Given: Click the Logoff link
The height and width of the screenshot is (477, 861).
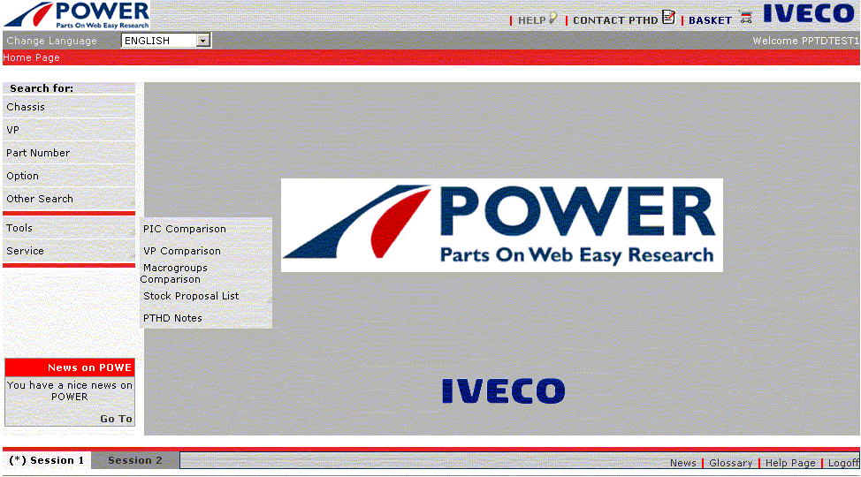Looking at the screenshot, I should pyautogui.click(x=843, y=463).
